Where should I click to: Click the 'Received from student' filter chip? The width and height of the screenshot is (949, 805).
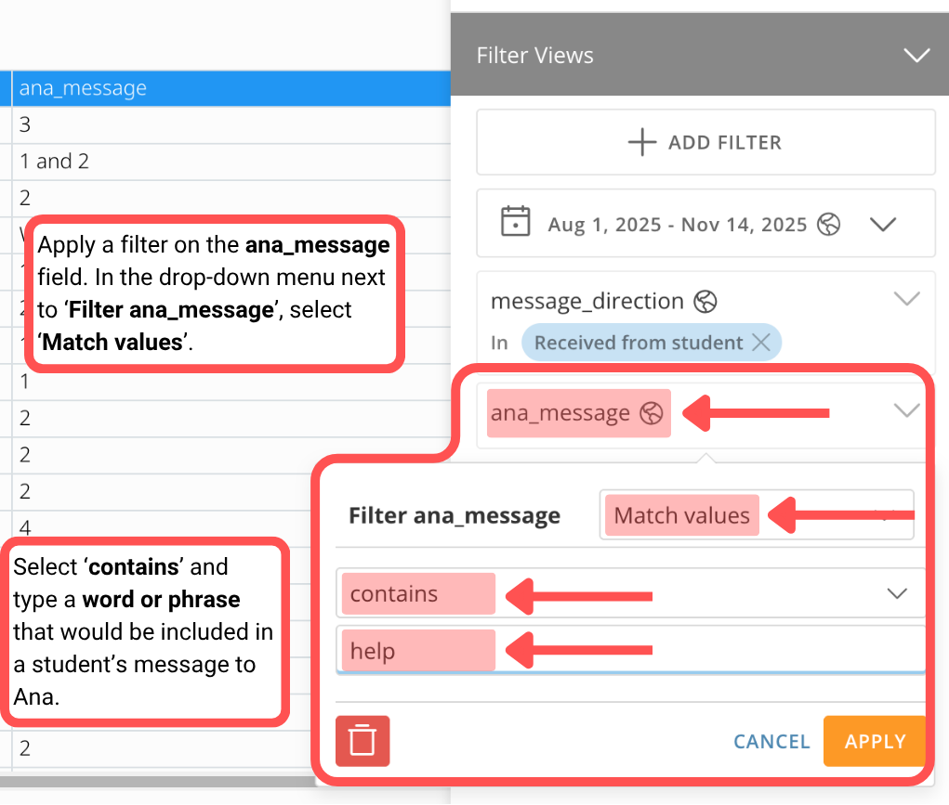coord(652,343)
